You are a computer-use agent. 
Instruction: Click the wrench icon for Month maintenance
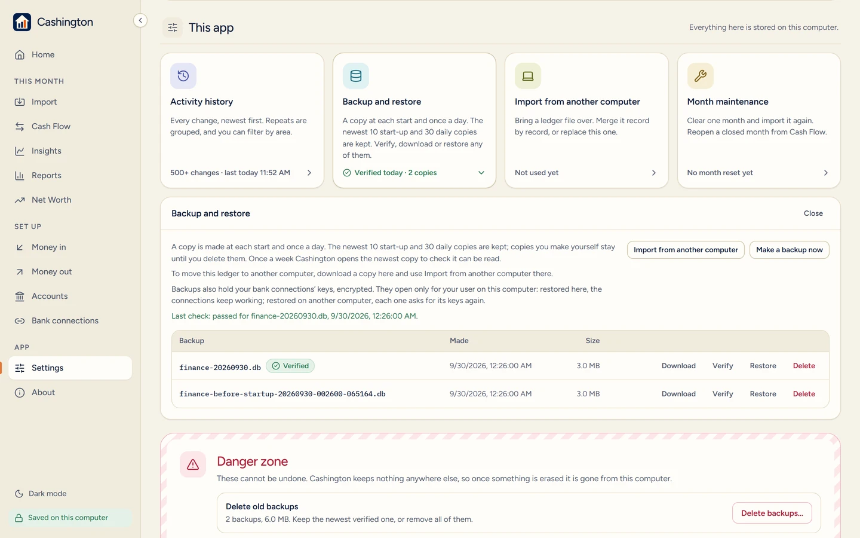(x=701, y=76)
